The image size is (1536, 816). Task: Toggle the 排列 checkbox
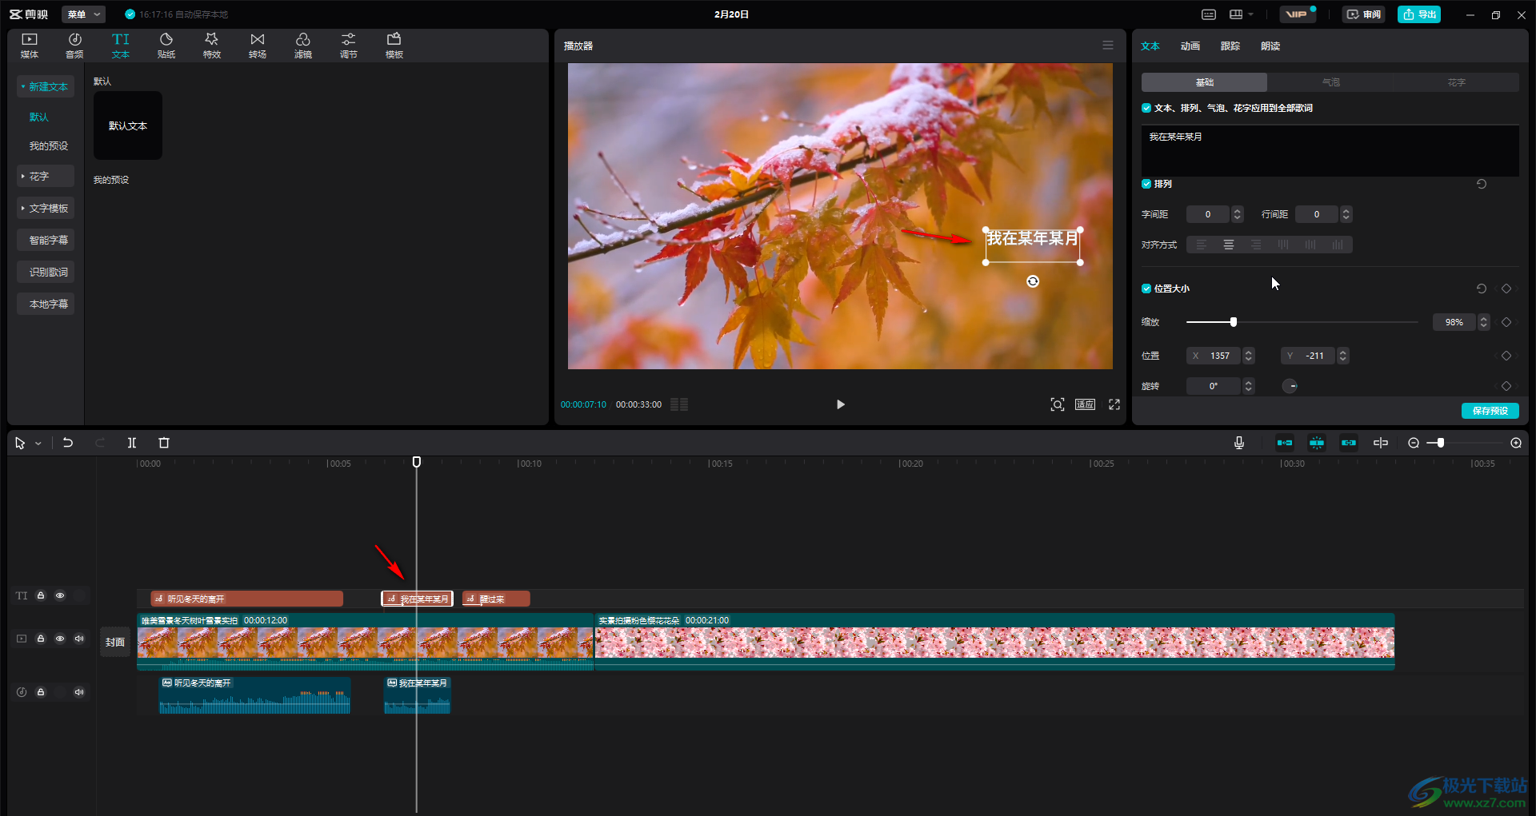(x=1146, y=184)
